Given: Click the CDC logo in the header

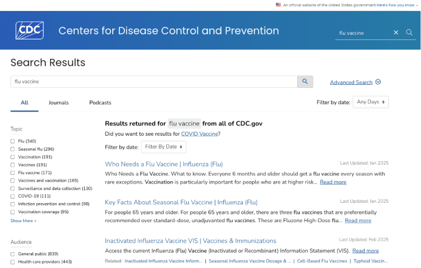Looking at the screenshot, I should pos(29,31).
